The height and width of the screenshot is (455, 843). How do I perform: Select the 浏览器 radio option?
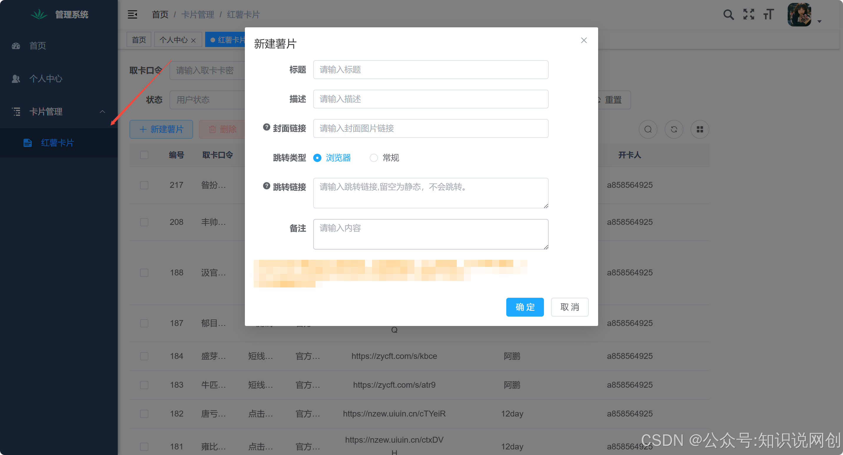(x=317, y=158)
